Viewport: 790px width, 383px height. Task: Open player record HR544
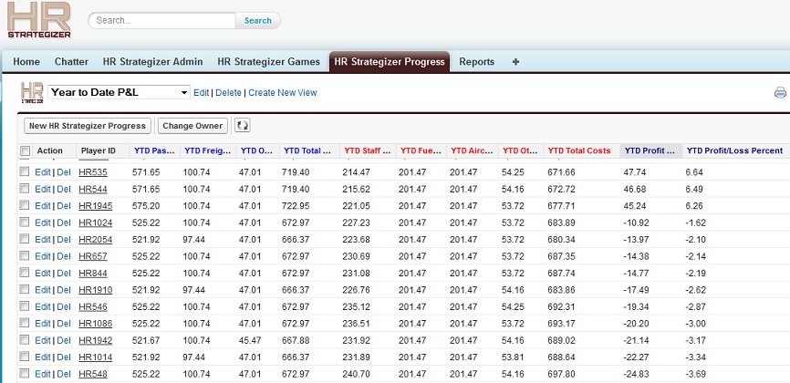[93, 189]
